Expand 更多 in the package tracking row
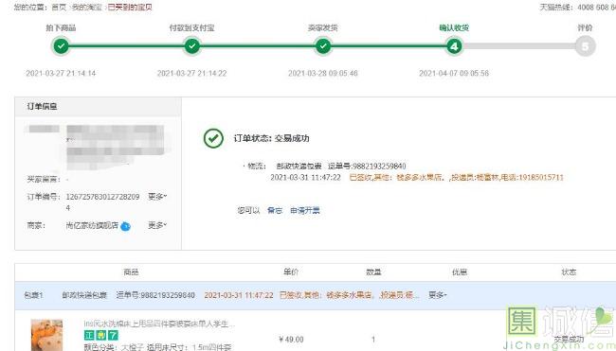The width and height of the screenshot is (616, 351). [x=437, y=295]
